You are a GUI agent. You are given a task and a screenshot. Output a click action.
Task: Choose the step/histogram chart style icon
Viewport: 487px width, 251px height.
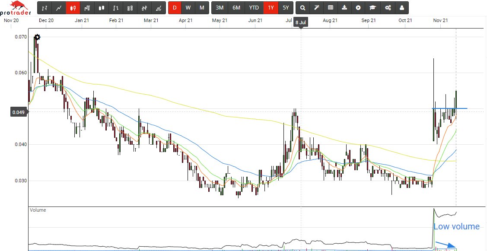click(87, 8)
